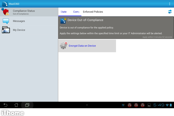Image resolution: width=174 pixels, height=116 pixels.
Task: Open My Device section
Action: (19, 30)
